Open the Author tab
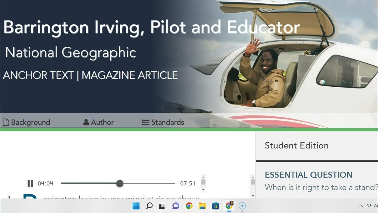The width and height of the screenshot is (378, 213). point(98,122)
